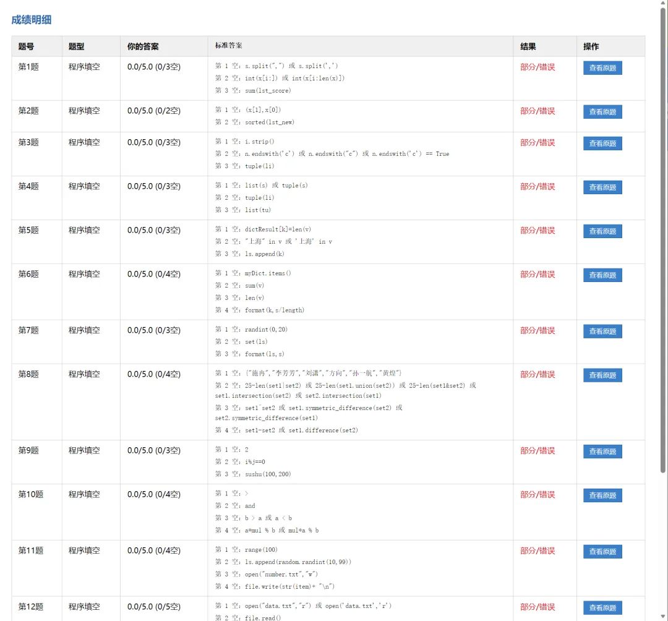Screen dimensions: 668x621
Task: Click answer text range(100)
Action: pyautogui.click(x=261, y=549)
